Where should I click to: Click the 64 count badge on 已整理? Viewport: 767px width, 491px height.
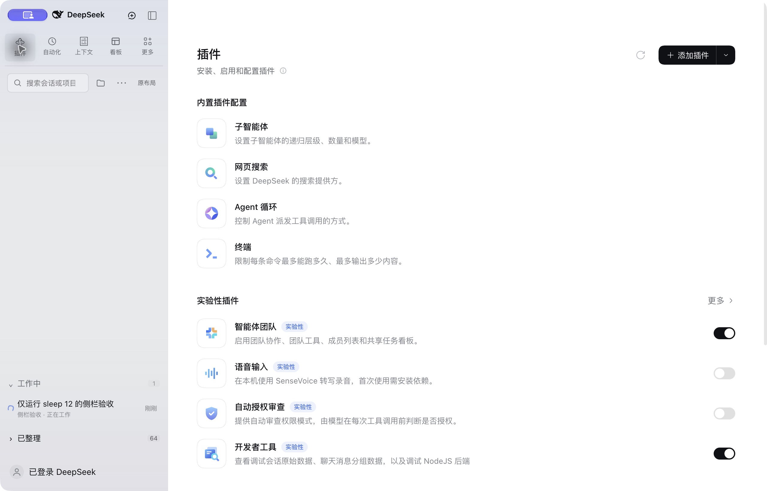click(153, 438)
